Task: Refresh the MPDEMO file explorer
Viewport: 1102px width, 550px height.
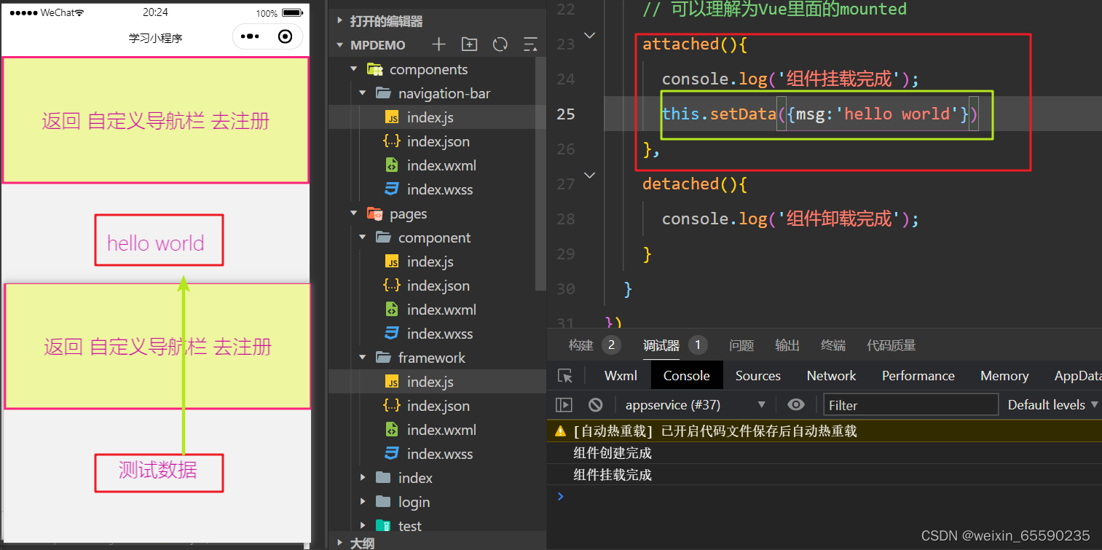Action: click(500, 44)
